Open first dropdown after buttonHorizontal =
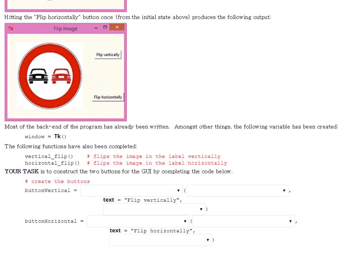This screenshot has height=256, width=355. (138, 221)
